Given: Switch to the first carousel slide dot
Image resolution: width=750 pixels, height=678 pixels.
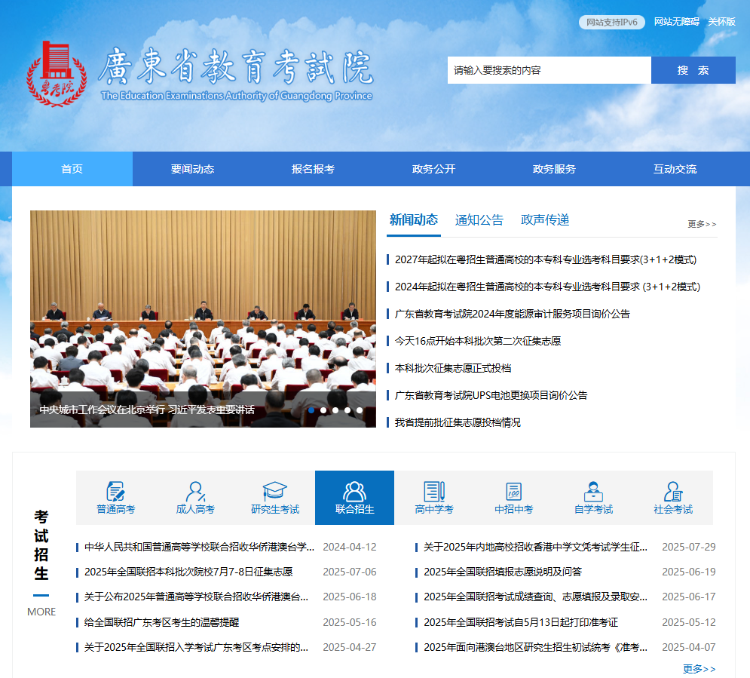Looking at the screenshot, I should (x=311, y=410).
